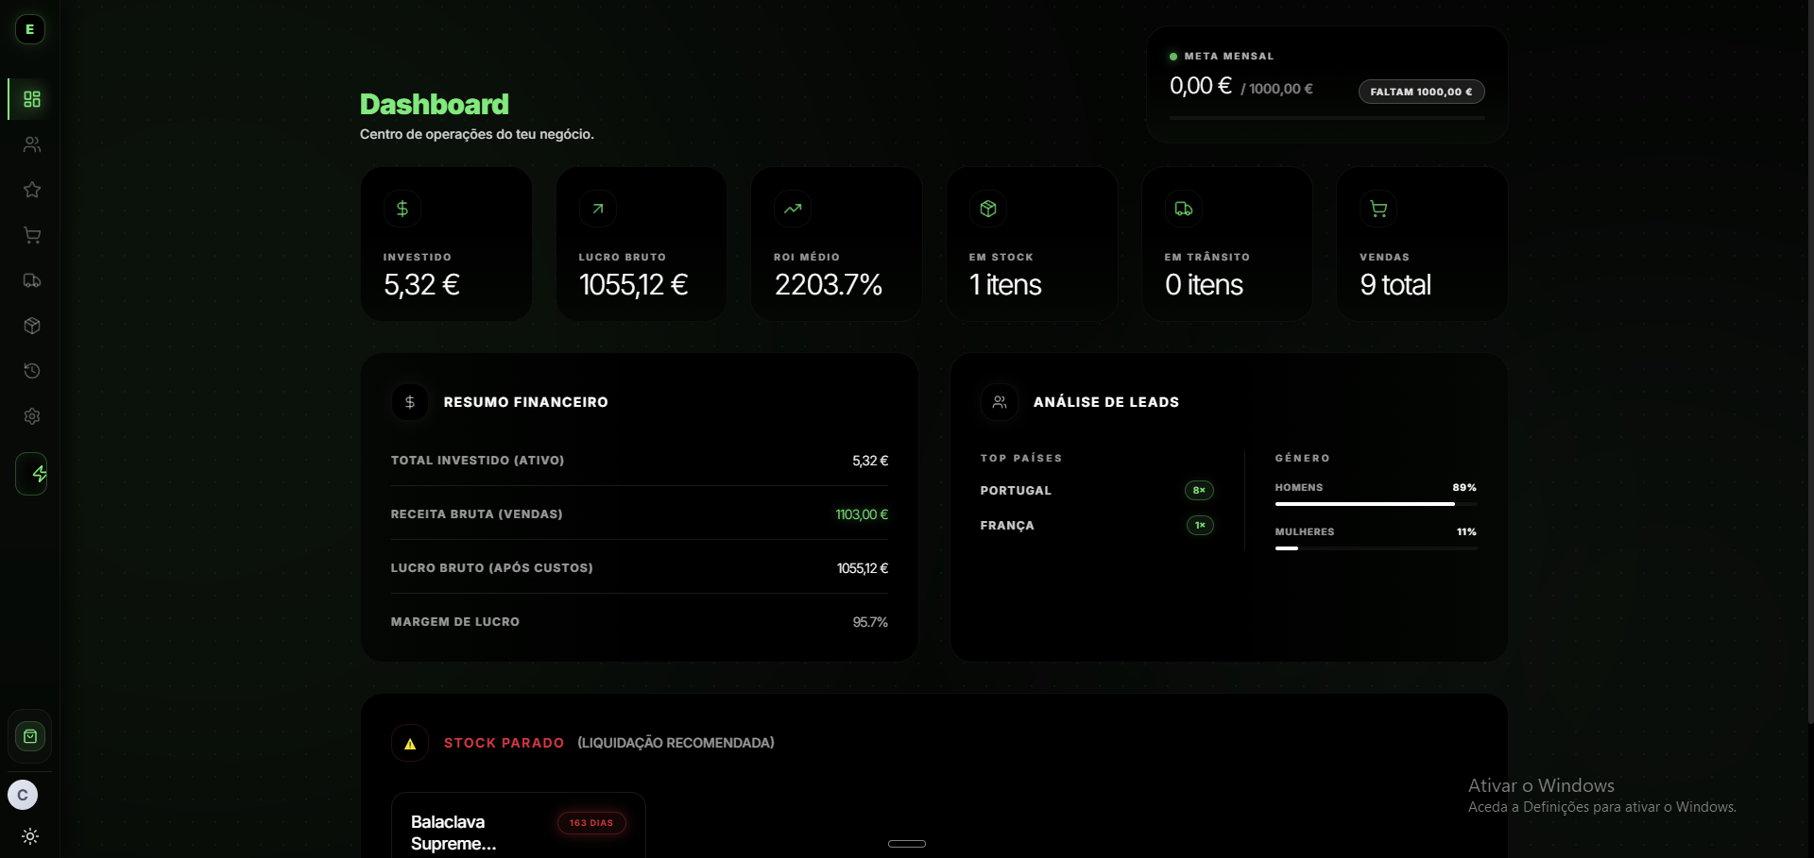Click the lightning bolt quick action button
This screenshot has height=858, width=1814.
[x=32, y=474]
